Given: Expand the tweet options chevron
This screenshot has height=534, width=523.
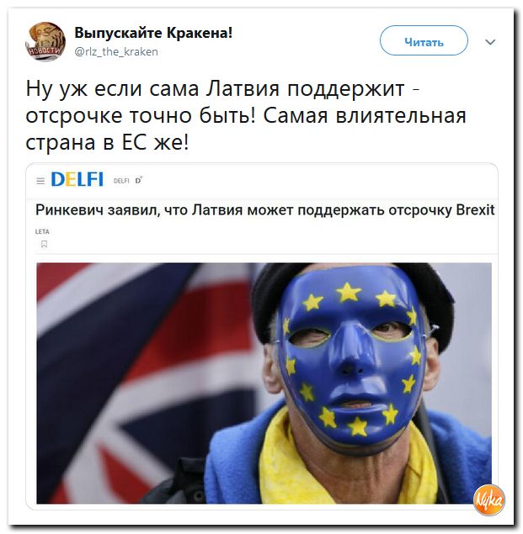Looking at the screenshot, I should (490, 42).
